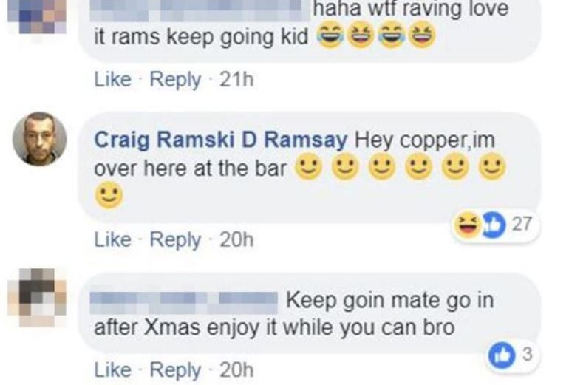
Task: Like the 'Hey copper' comment
Action: (x=112, y=240)
